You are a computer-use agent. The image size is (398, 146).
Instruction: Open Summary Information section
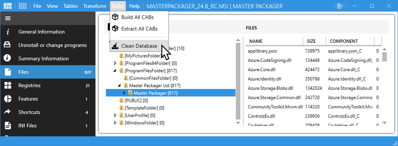(48, 58)
